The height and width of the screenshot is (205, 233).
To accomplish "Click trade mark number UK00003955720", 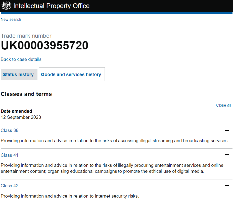I will click(44, 46).
